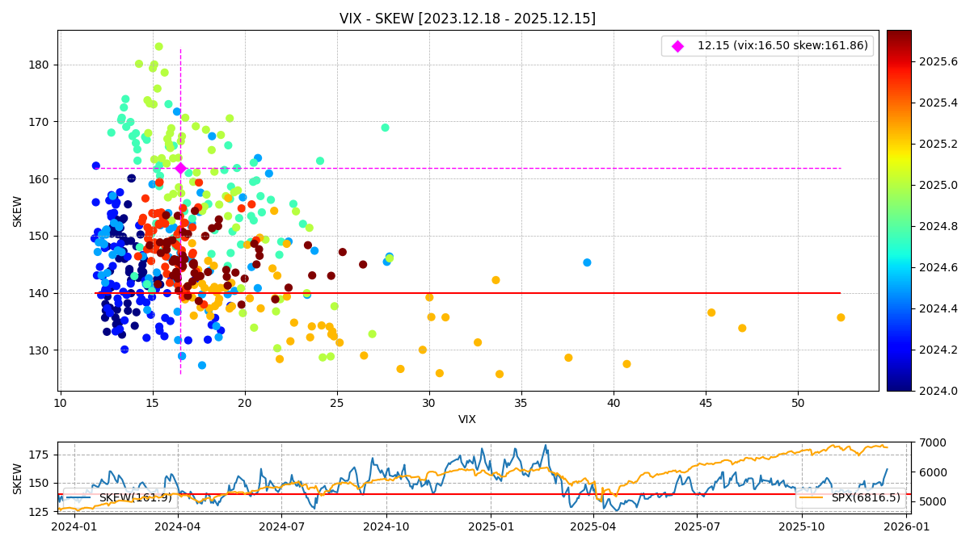The width and height of the screenshot is (970, 545).
Task: Click the blue line sample in SKEW(161.9) legend
Action: pyautogui.click(x=79, y=497)
